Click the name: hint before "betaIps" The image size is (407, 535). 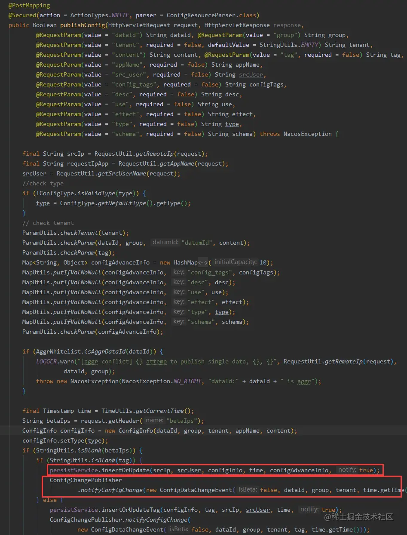pyautogui.click(x=154, y=421)
